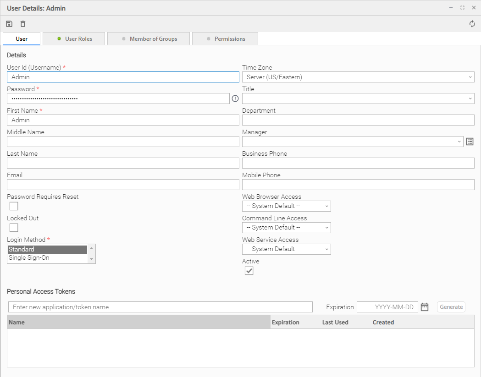Image resolution: width=481 pixels, height=377 pixels.
Task: Switch to the User Roles tab
Action: click(74, 39)
